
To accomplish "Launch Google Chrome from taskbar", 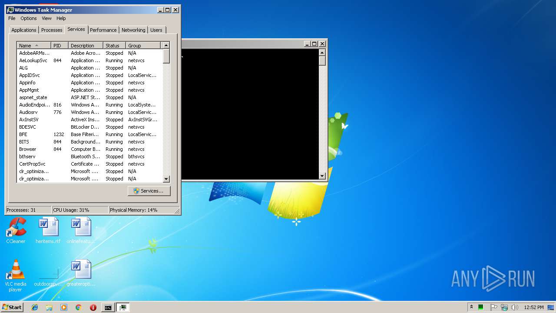I will pos(79,307).
